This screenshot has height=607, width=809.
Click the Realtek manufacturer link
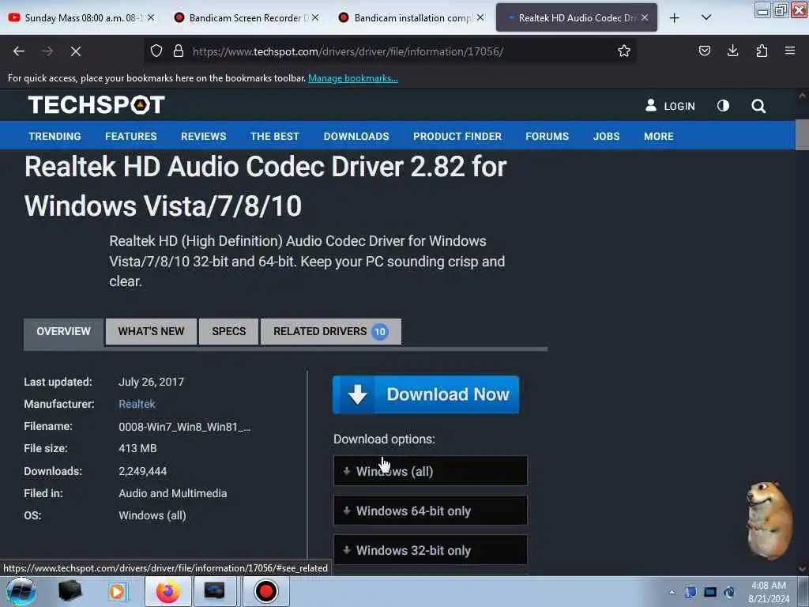coord(137,404)
